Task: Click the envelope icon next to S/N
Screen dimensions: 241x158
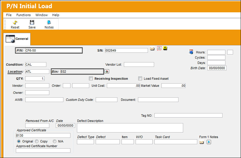Action: tap(152, 49)
